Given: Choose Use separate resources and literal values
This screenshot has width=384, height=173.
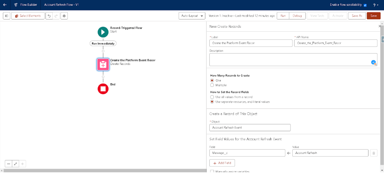Looking at the screenshot, I should tap(212, 102).
